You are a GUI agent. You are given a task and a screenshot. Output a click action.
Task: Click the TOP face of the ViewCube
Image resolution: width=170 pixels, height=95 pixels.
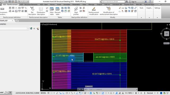(167, 34)
